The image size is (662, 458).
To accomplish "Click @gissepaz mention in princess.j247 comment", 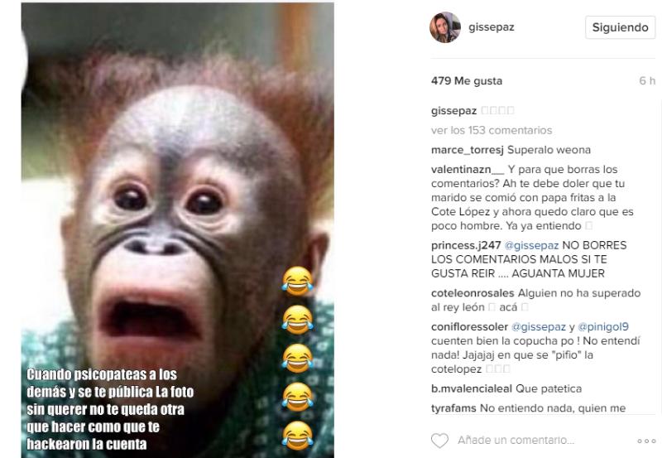I will coord(531,245).
